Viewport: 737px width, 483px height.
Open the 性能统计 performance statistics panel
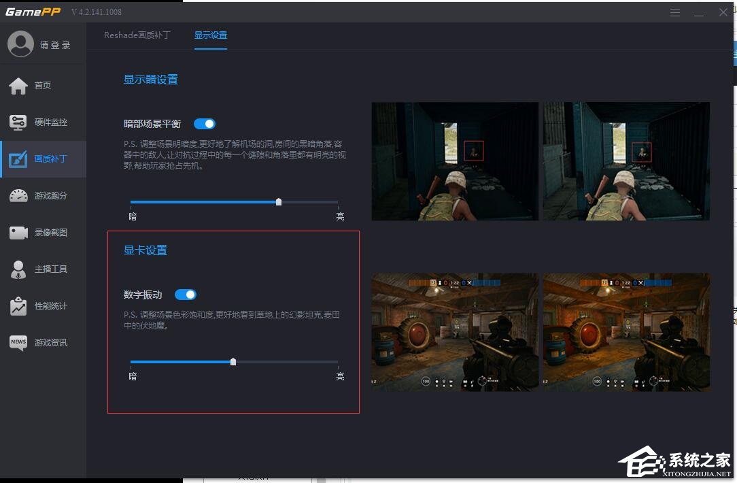point(43,305)
